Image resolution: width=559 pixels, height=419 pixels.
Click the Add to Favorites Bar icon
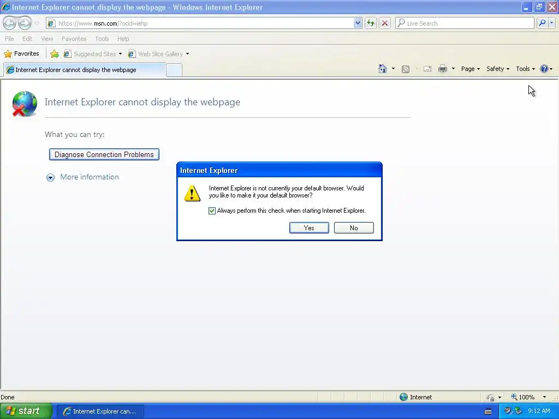coord(55,54)
